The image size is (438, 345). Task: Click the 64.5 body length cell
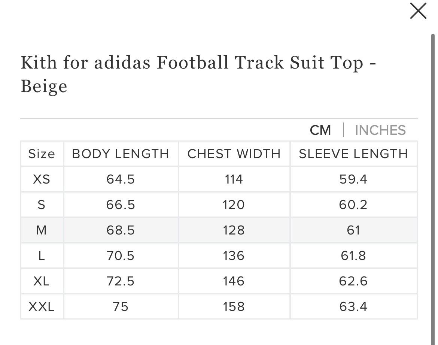click(x=121, y=179)
